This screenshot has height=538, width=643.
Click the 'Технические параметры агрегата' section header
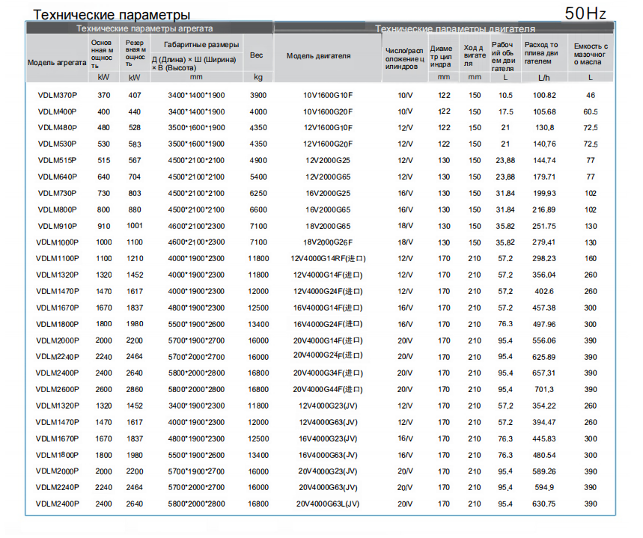tap(144, 28)
